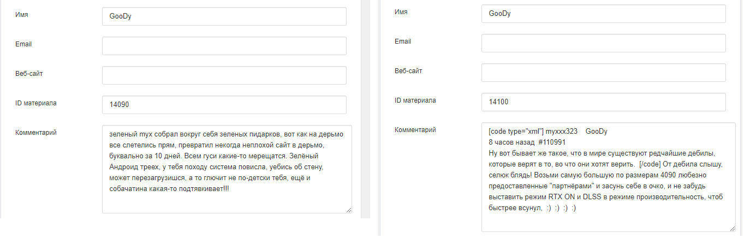Click the ID материала label beside 14100

[x=415, y=100]
